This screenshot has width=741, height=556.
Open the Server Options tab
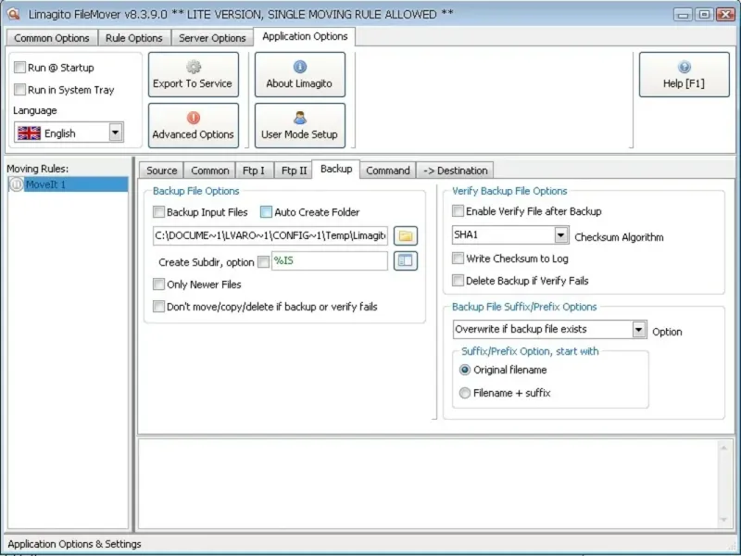point(212,38)
